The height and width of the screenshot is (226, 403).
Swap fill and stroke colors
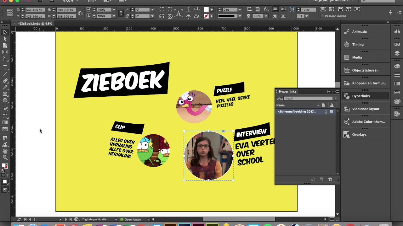coord(7,164)
